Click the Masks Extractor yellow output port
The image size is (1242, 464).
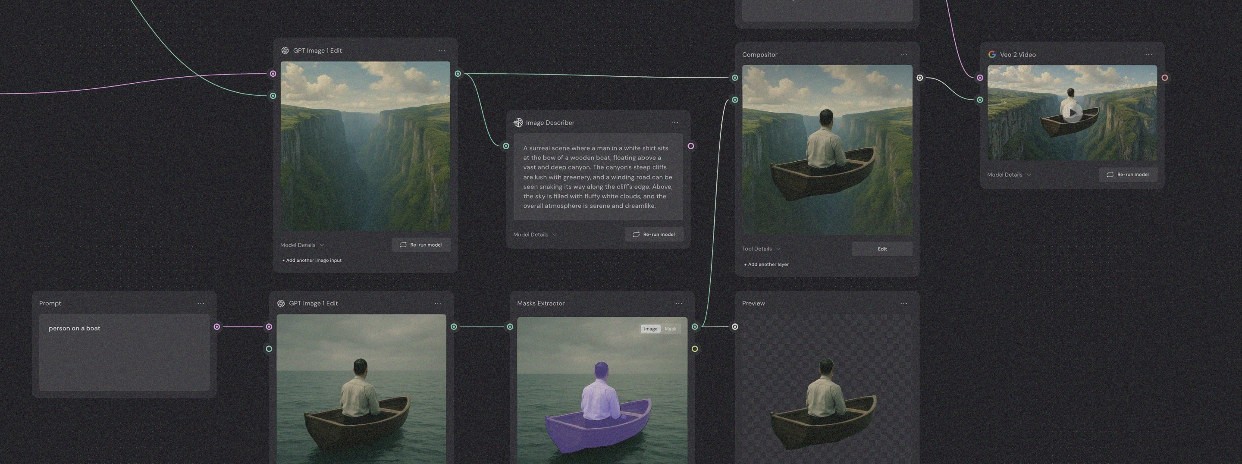695,349
